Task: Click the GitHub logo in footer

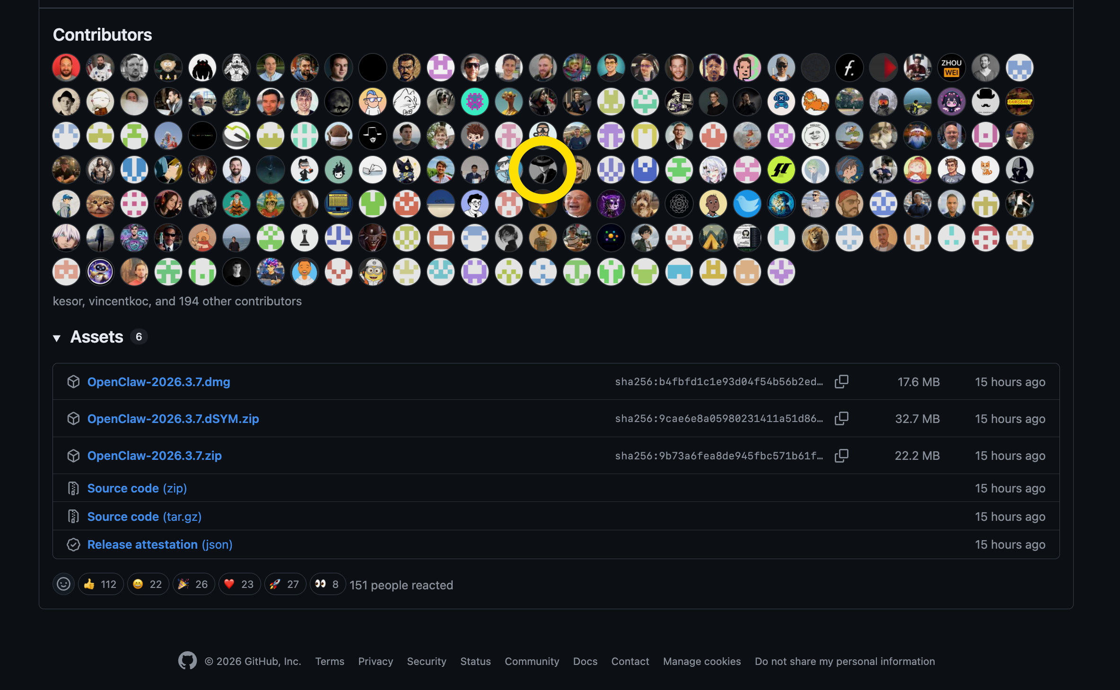Action: click(x=187, y=661)
